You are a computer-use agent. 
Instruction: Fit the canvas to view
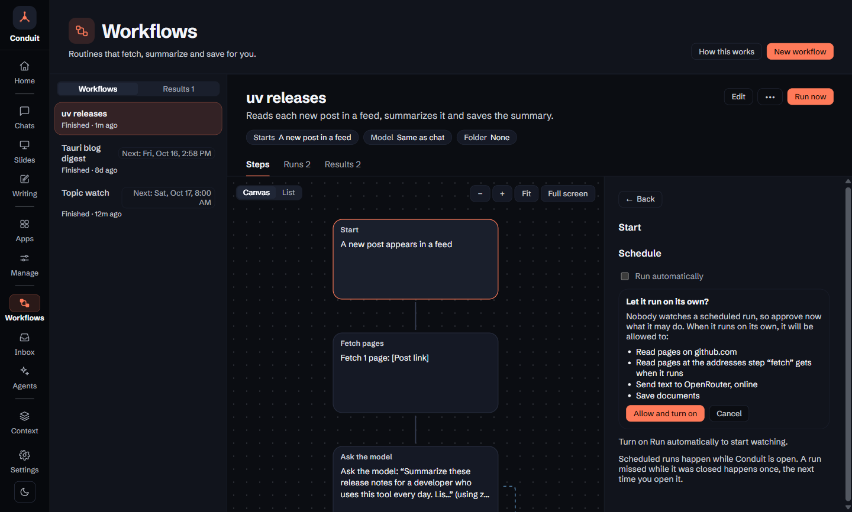point(526,193)
